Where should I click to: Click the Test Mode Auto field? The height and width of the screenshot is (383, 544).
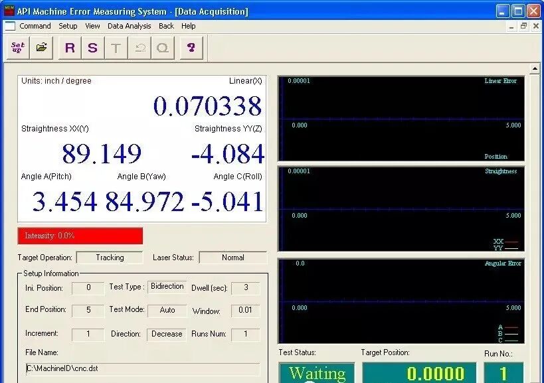click(x=167, y=310)
